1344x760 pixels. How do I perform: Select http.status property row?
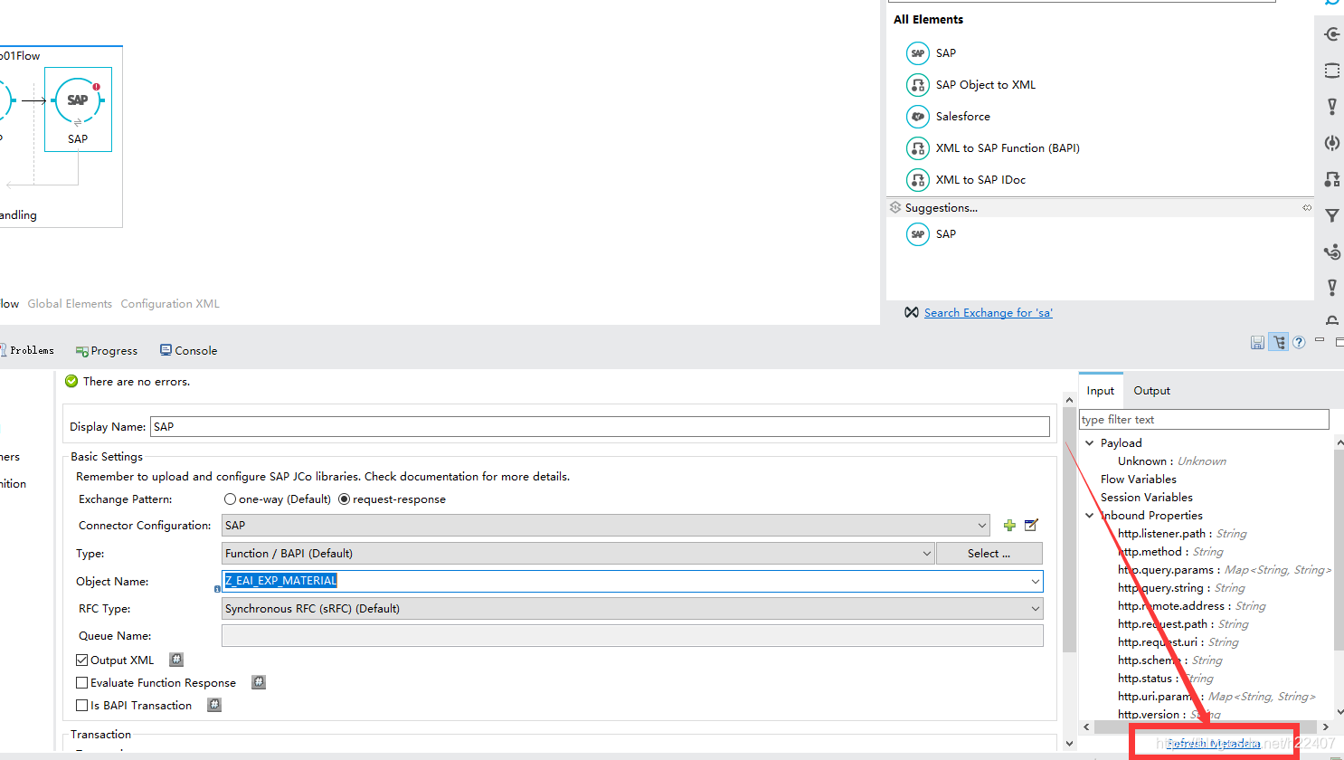coord(1166,679)
